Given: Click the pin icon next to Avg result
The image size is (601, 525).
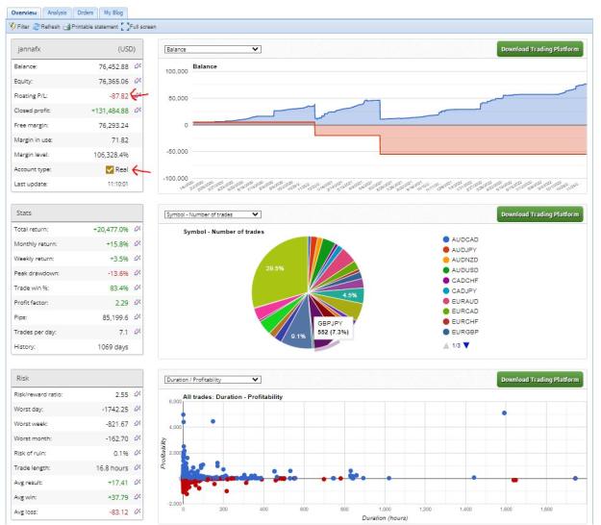Looking at the screenshot, I should (138, 482).
